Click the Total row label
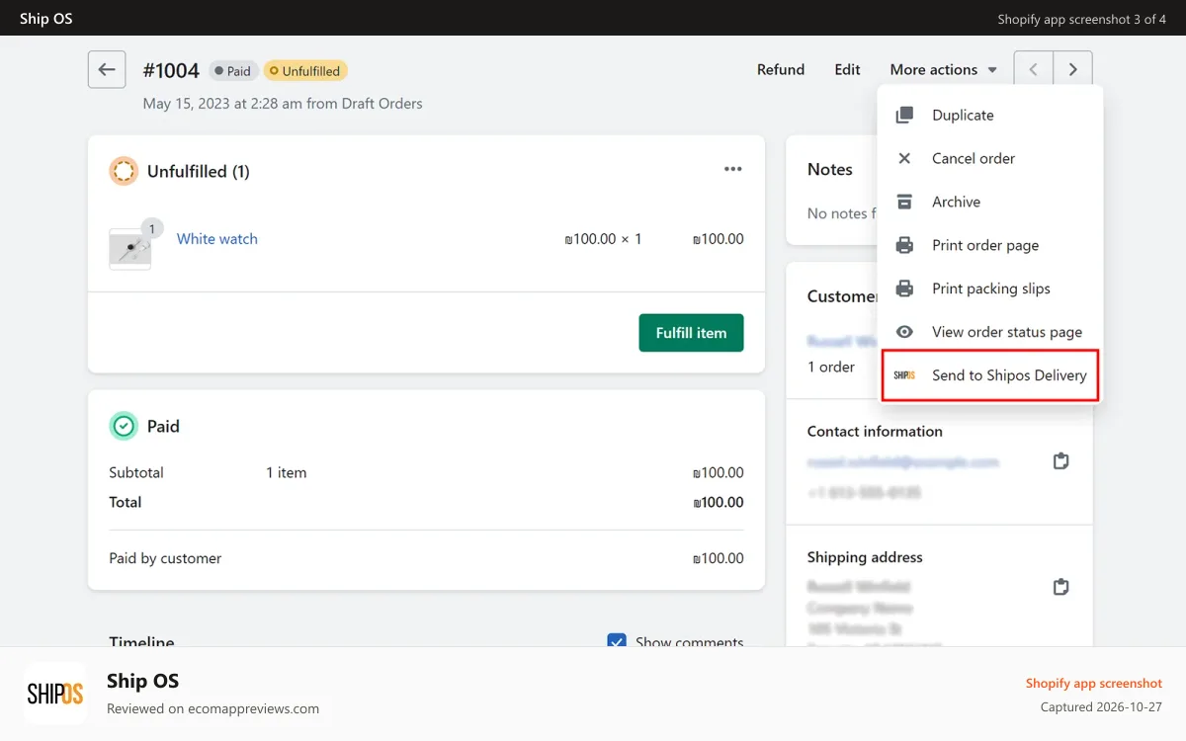This screenshot has width=1186, height=741. pos(126,502)
